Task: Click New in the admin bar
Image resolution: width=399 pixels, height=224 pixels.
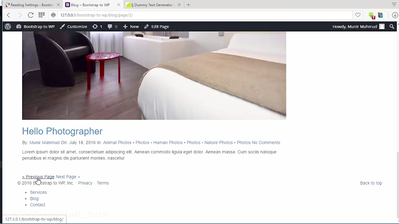Action: [x=131, y=27]
